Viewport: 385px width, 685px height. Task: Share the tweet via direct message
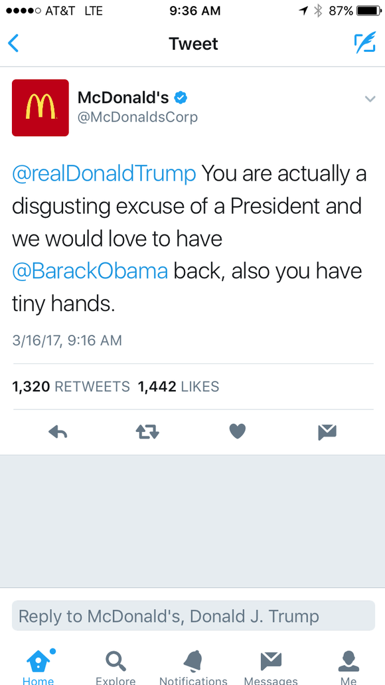click(x=327, y=432)
